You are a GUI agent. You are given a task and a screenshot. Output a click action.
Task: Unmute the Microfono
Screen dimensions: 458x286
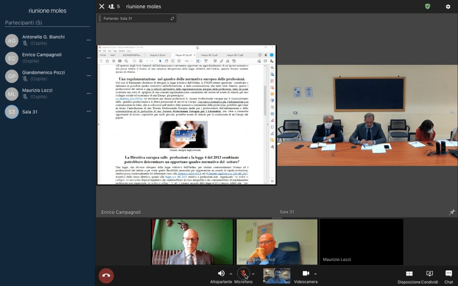(243, 273)
